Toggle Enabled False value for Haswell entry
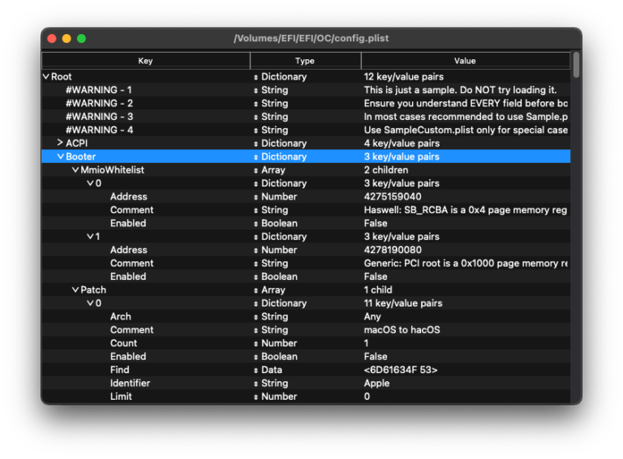The image size is (623, 459). point(376,223)
